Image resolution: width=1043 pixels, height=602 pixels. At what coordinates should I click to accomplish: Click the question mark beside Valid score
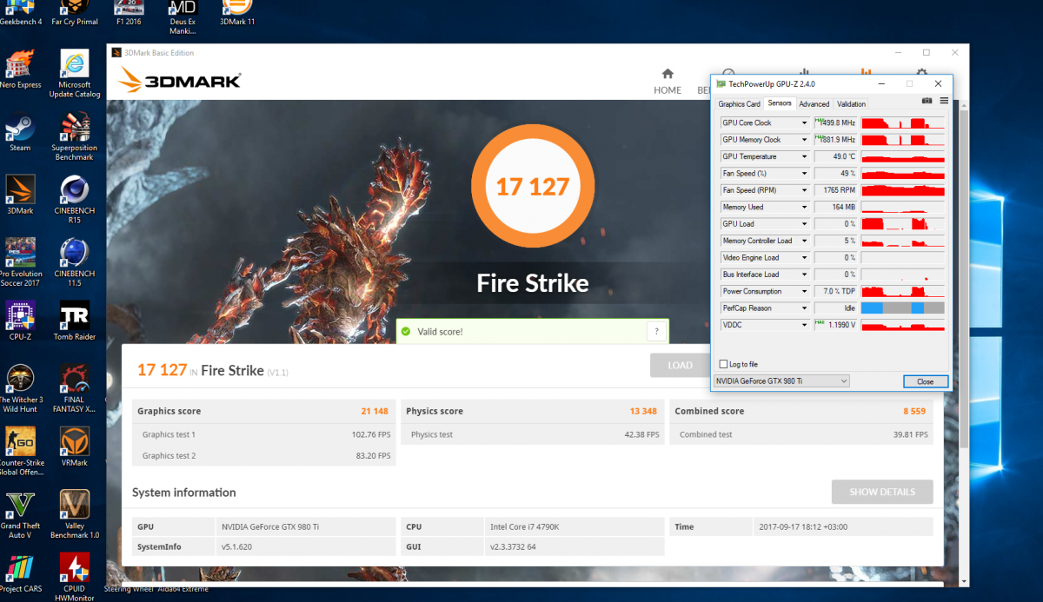tap(658, 331)
